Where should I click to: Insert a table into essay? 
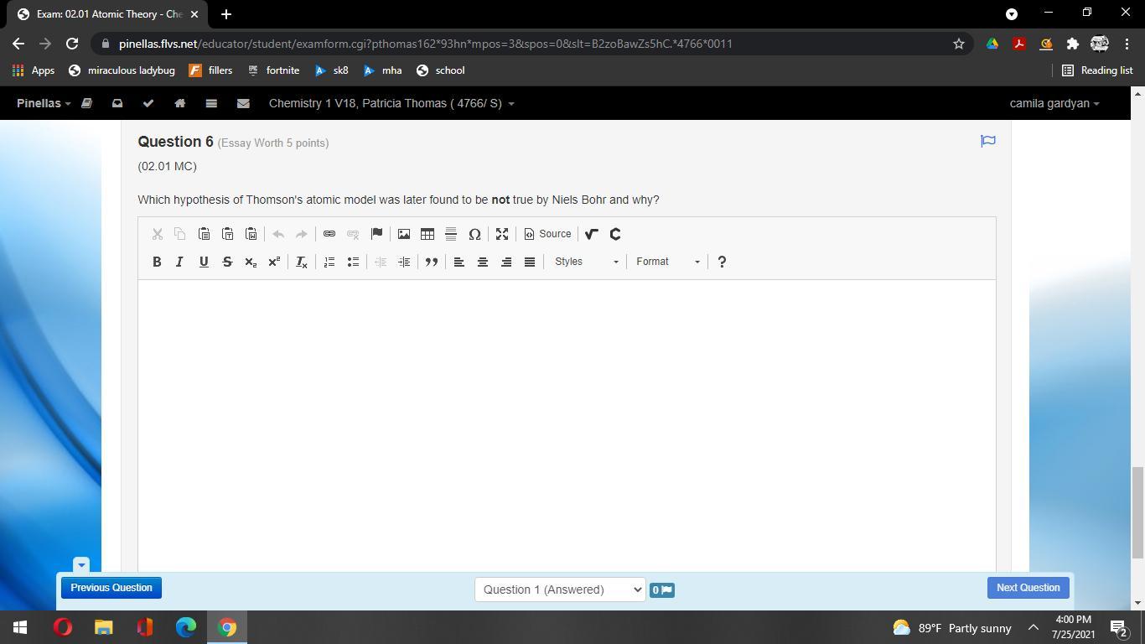coord(427,234)
